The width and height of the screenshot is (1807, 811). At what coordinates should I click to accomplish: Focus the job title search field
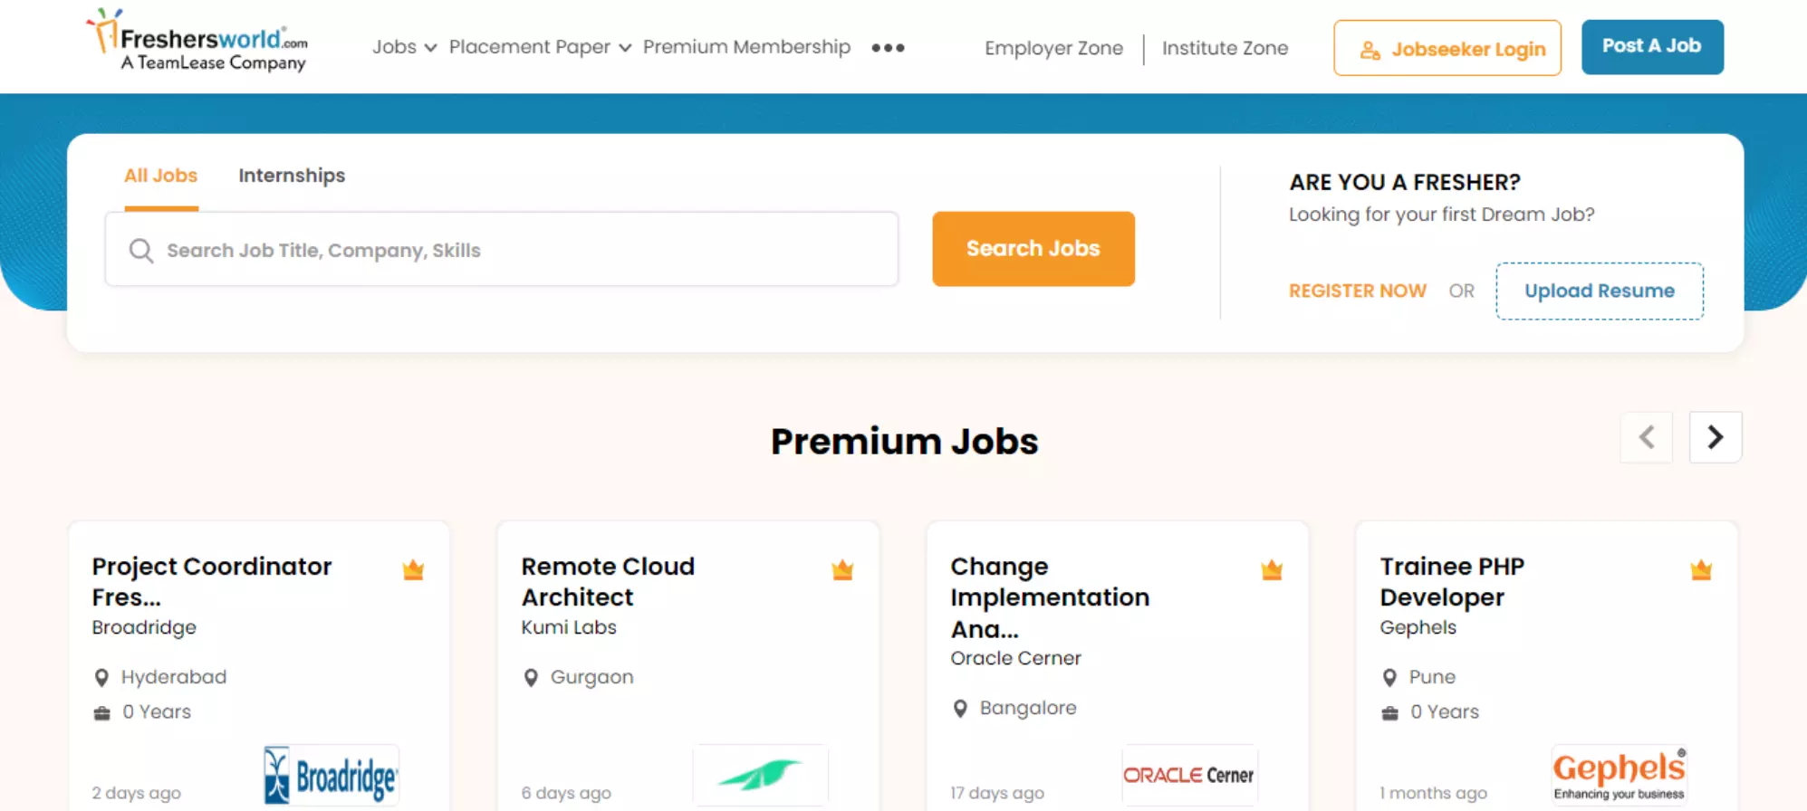[x=502, y=250]
